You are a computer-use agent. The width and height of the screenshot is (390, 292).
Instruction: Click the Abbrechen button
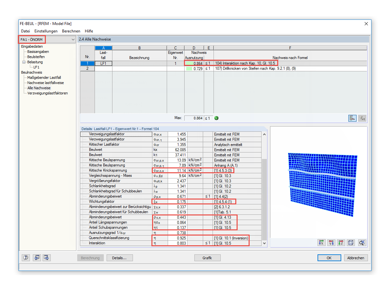pos(356,258)
